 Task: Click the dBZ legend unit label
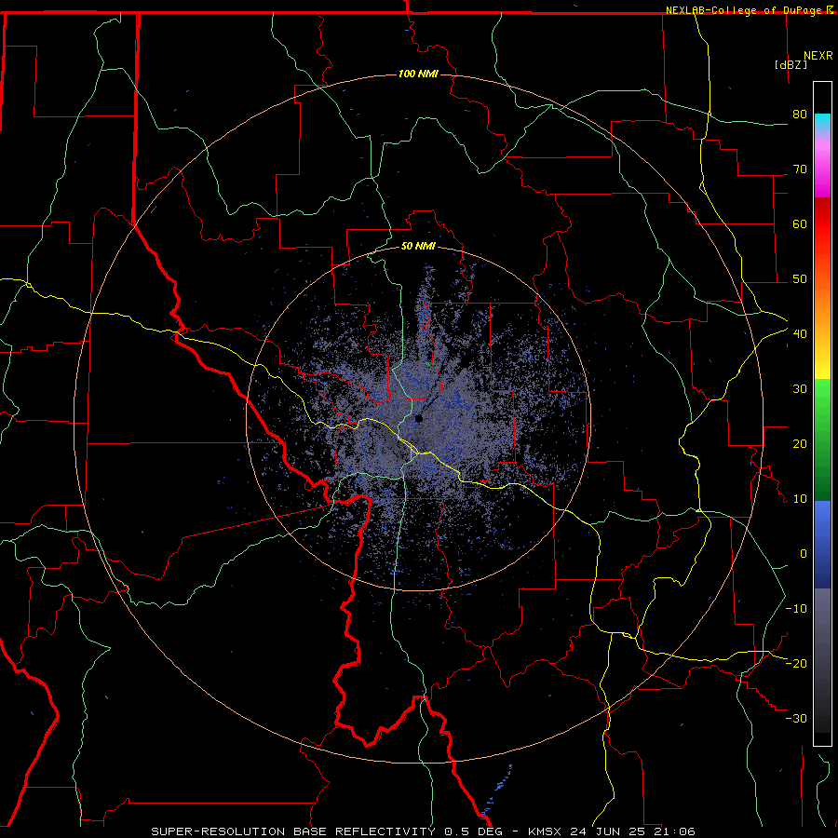pos(791,64)
